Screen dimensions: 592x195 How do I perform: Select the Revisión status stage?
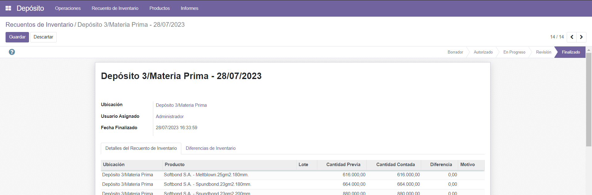click(543, 52)
